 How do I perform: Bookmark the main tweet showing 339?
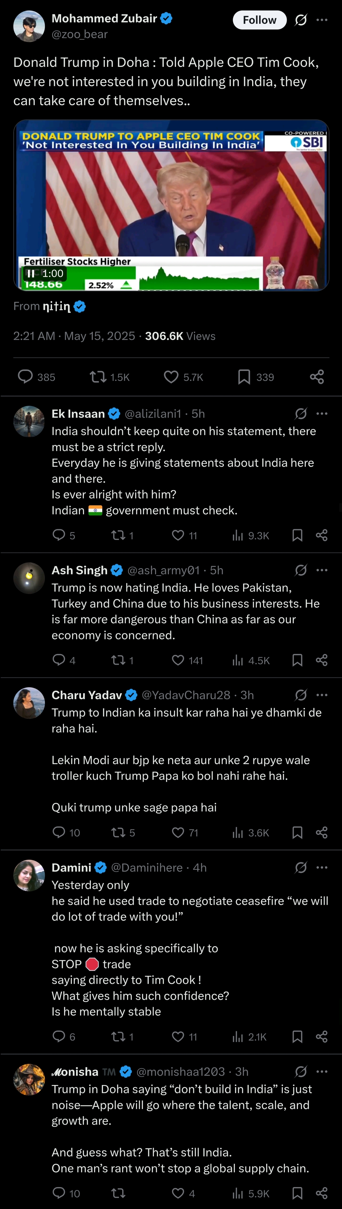256,377
